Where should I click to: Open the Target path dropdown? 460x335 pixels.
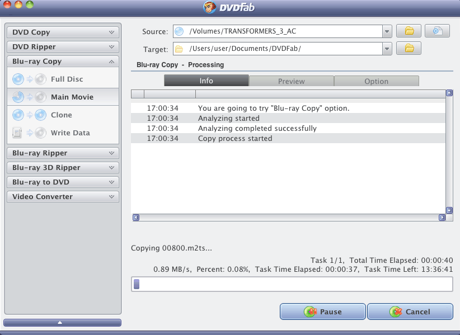pyautogui.click(x=387, y=49)
